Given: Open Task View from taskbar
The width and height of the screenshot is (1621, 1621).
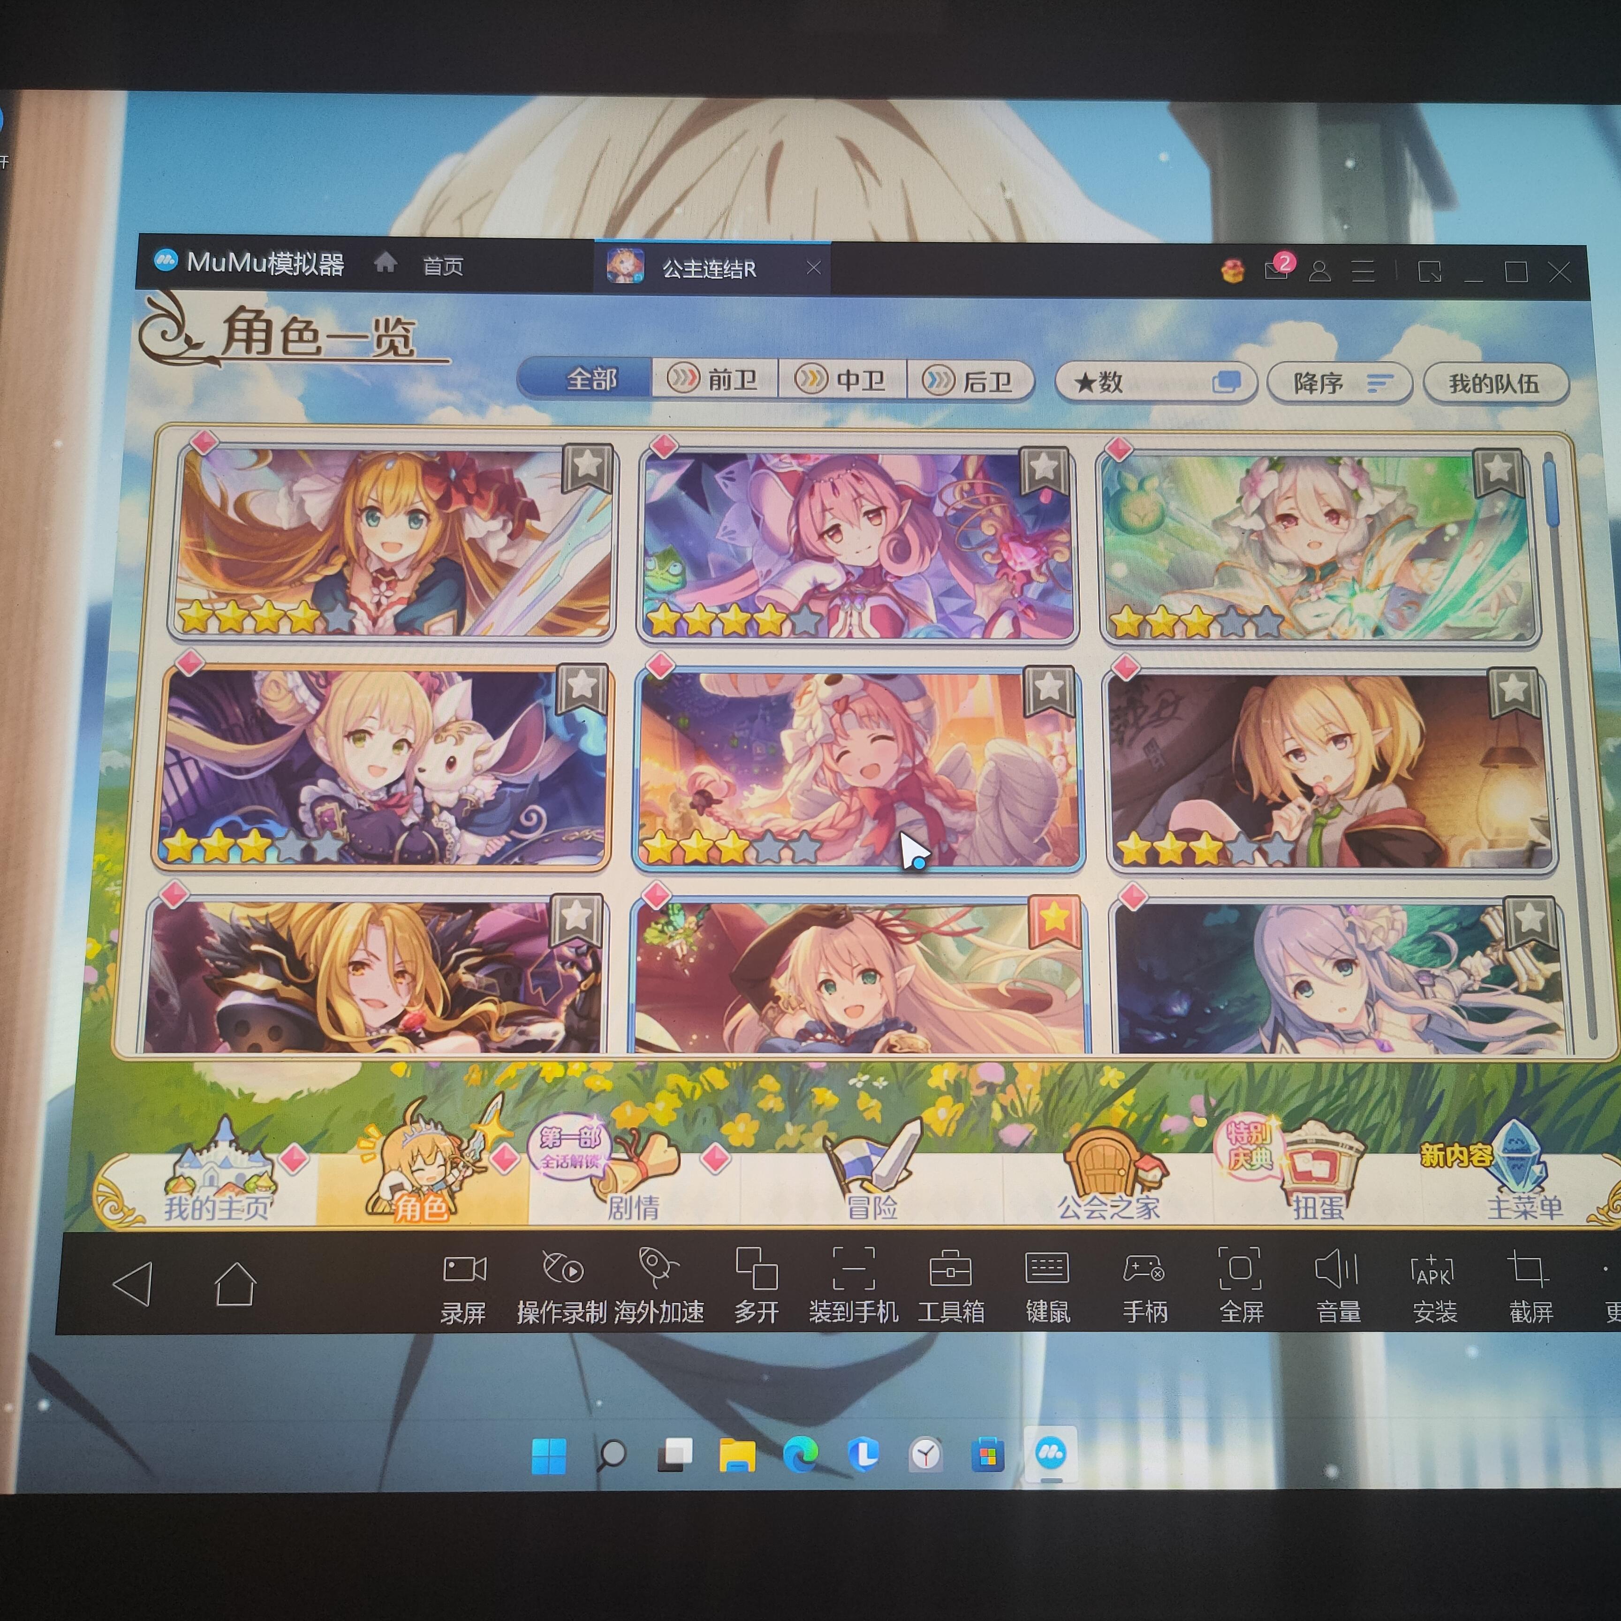Looking at the screenshot, I should pos(674,1456).
